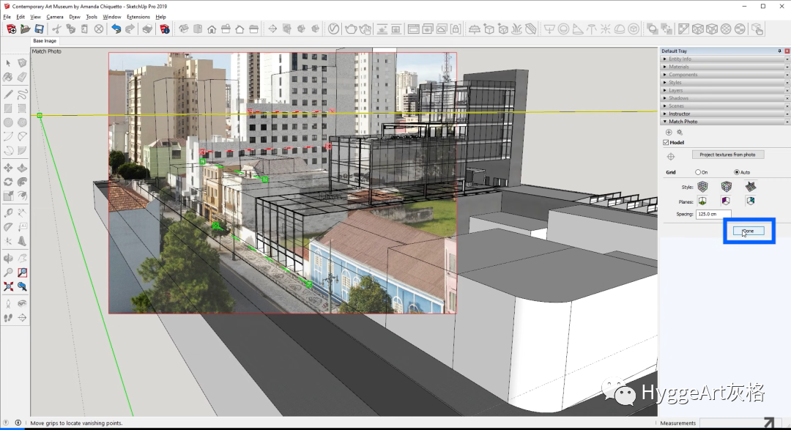Viewport: 791px width, 430px height.
Task: Click the Print icon in toolbar
Action: click(147, 29)
